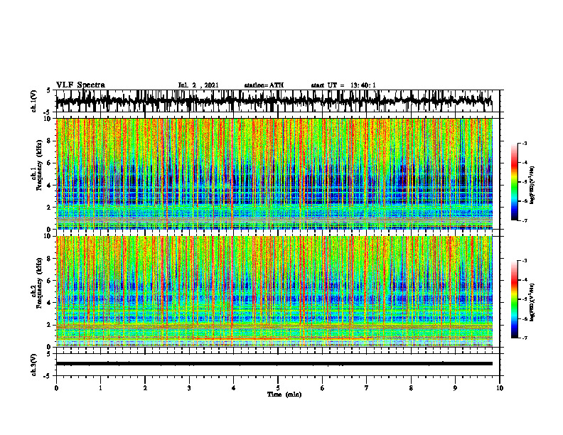Viewport: 563px width, 435px height.
Task: Click the "6" kHz tick on ch.2 axis
Action: pyautogui.click(x=50, y=281)
